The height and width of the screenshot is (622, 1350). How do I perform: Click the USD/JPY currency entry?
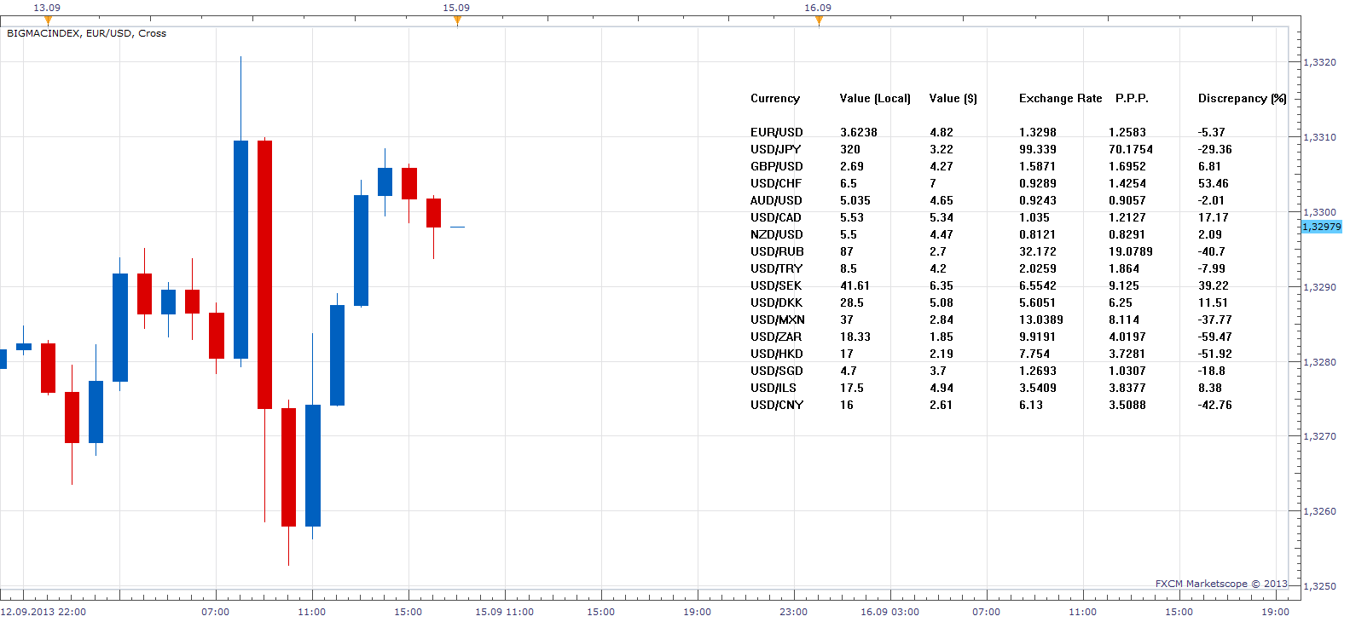(x=775, y=149)
